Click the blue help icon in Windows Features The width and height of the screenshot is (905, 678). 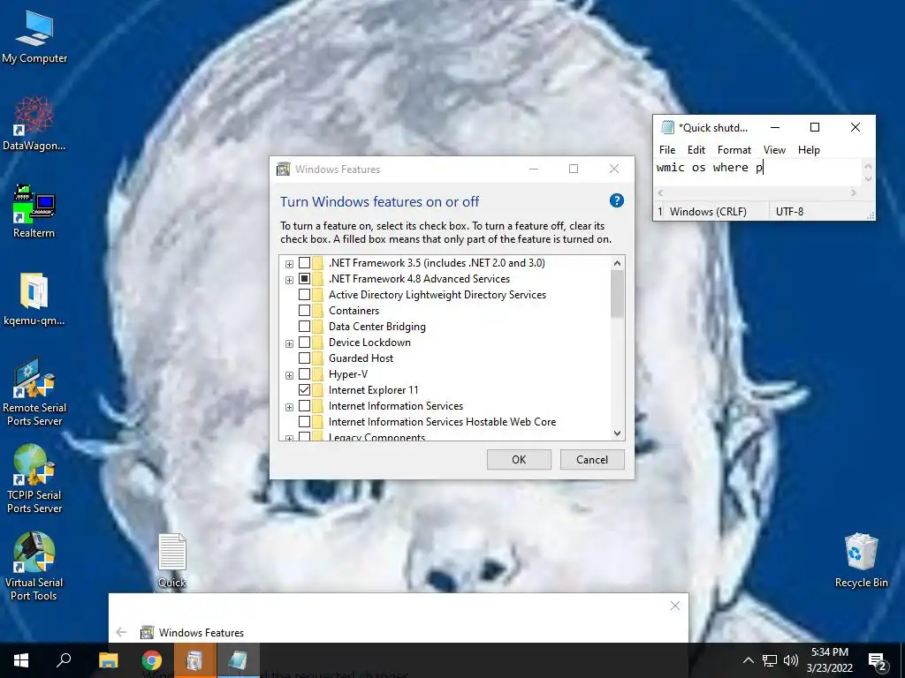pos(616,200)
